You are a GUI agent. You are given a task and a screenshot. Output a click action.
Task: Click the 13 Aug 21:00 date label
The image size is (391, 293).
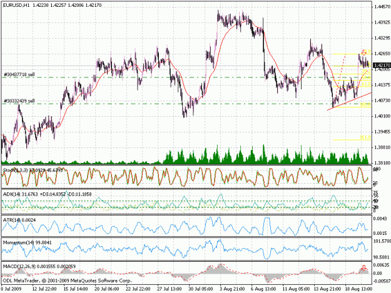point(327,289)
